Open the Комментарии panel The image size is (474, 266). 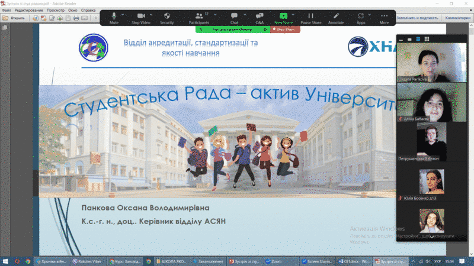pyautogui.click(x=457, y=18)
